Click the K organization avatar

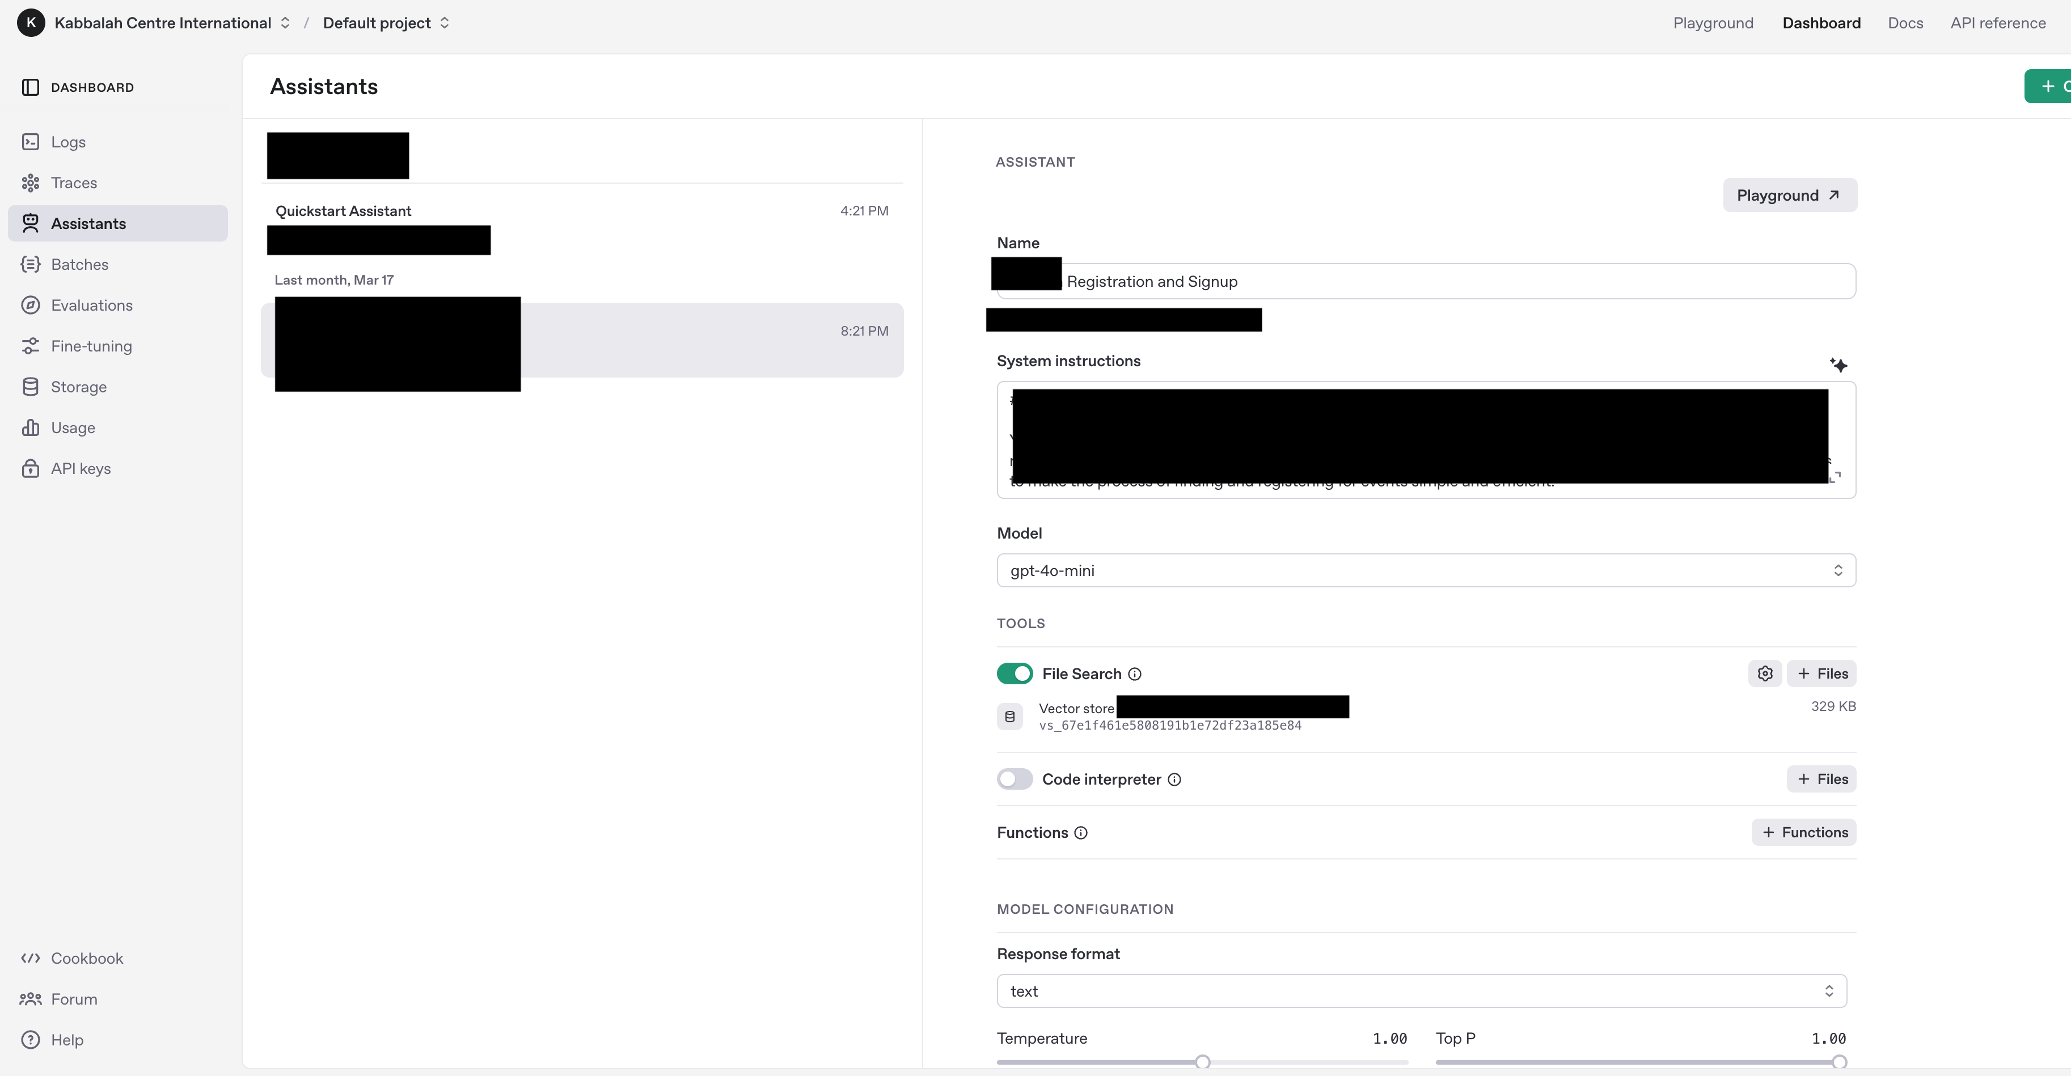click(31, 23)
